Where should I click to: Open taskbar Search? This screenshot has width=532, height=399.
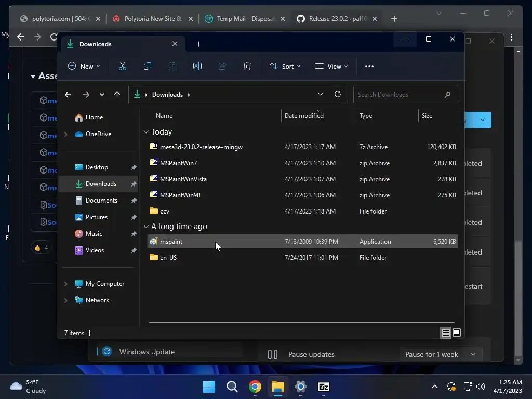232,387
